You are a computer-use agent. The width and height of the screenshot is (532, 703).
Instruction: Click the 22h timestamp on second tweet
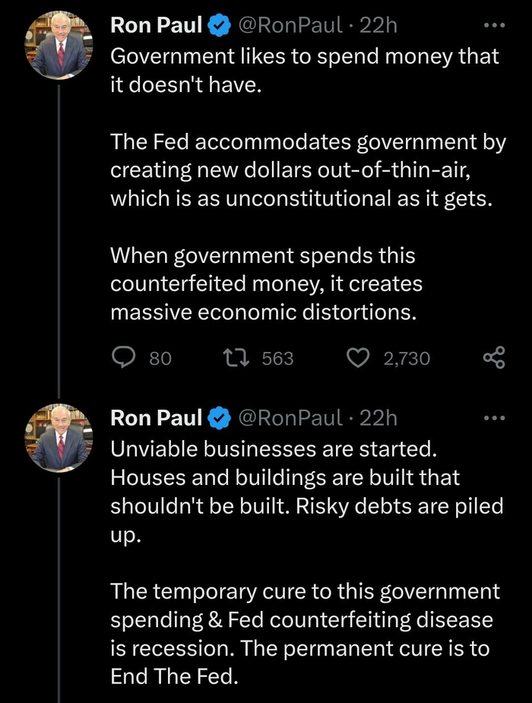point(378,418)
